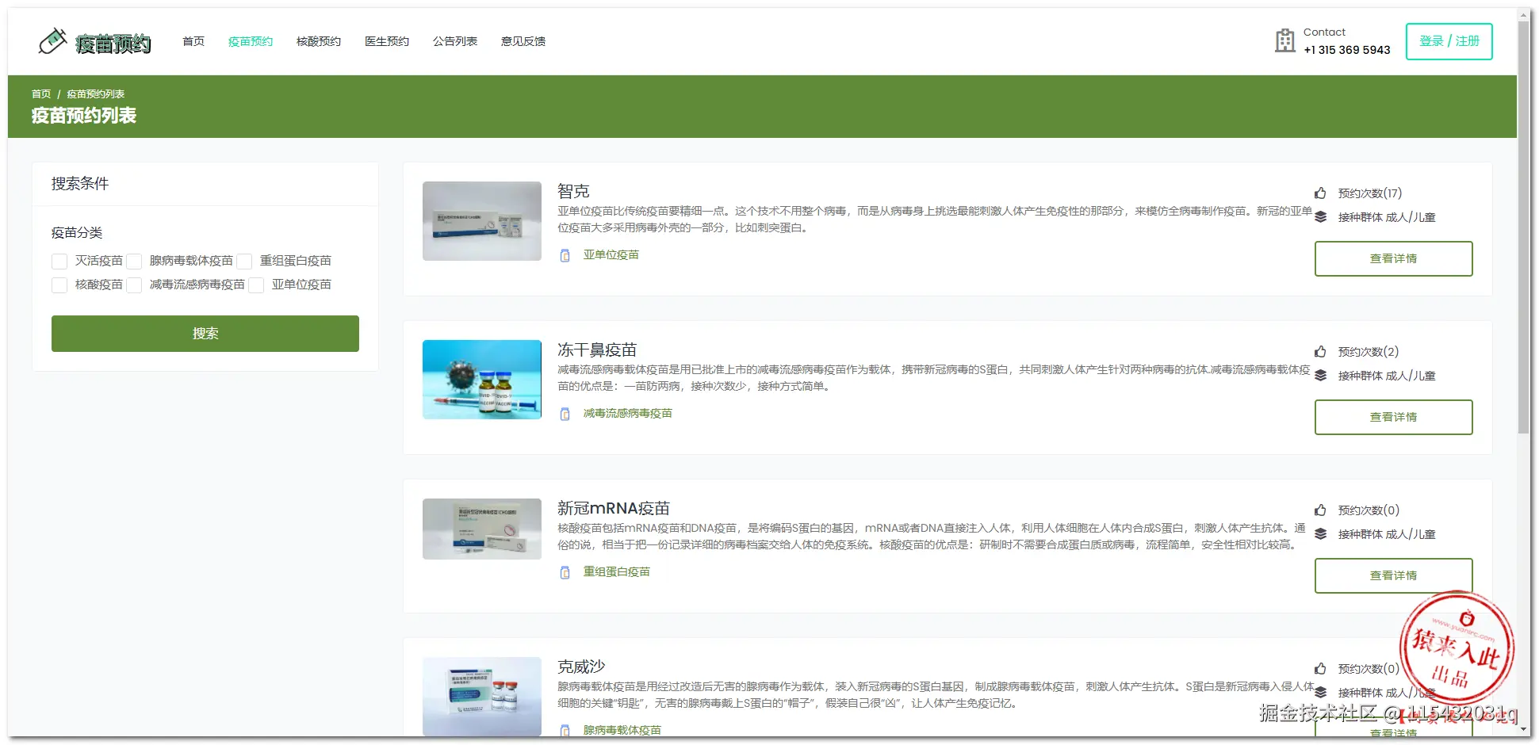Screen dimensions: 1539x745
Task: Click the layers icon on the 新冠mRNA疫苗 card
Action: coord(1320,534)
